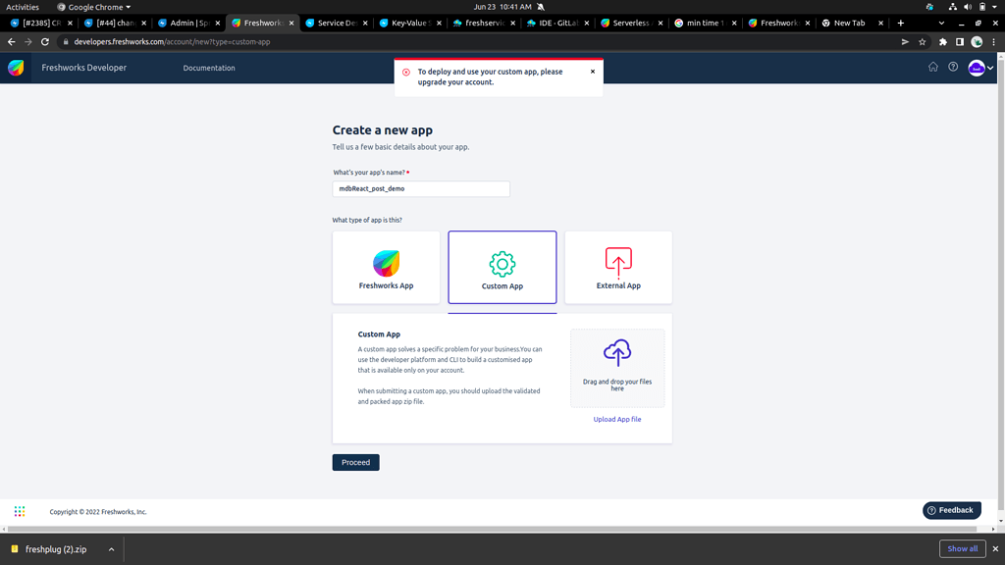
Task: Click the cloud icon in the drag-and-drop zone
Action: pyautogui.click(x=617, y=352)
